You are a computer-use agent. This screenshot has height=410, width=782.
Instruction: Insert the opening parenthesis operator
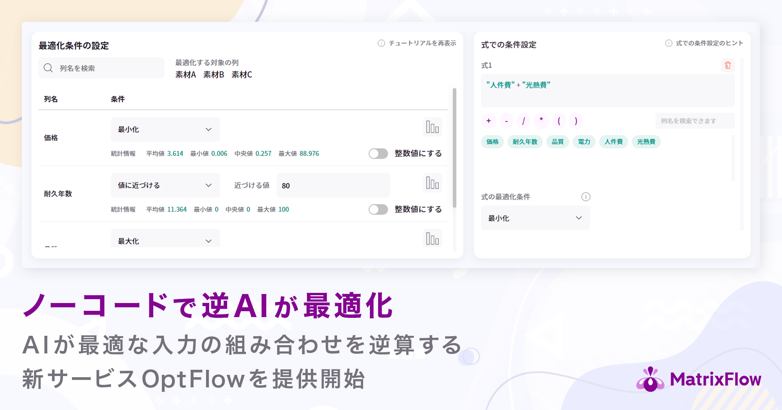pyautogui.click(x=560, y=121)
